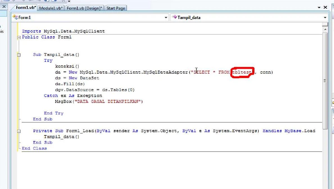
Task: Collapse the Sub Tampil_data outline region
Action: coord(19,55)
